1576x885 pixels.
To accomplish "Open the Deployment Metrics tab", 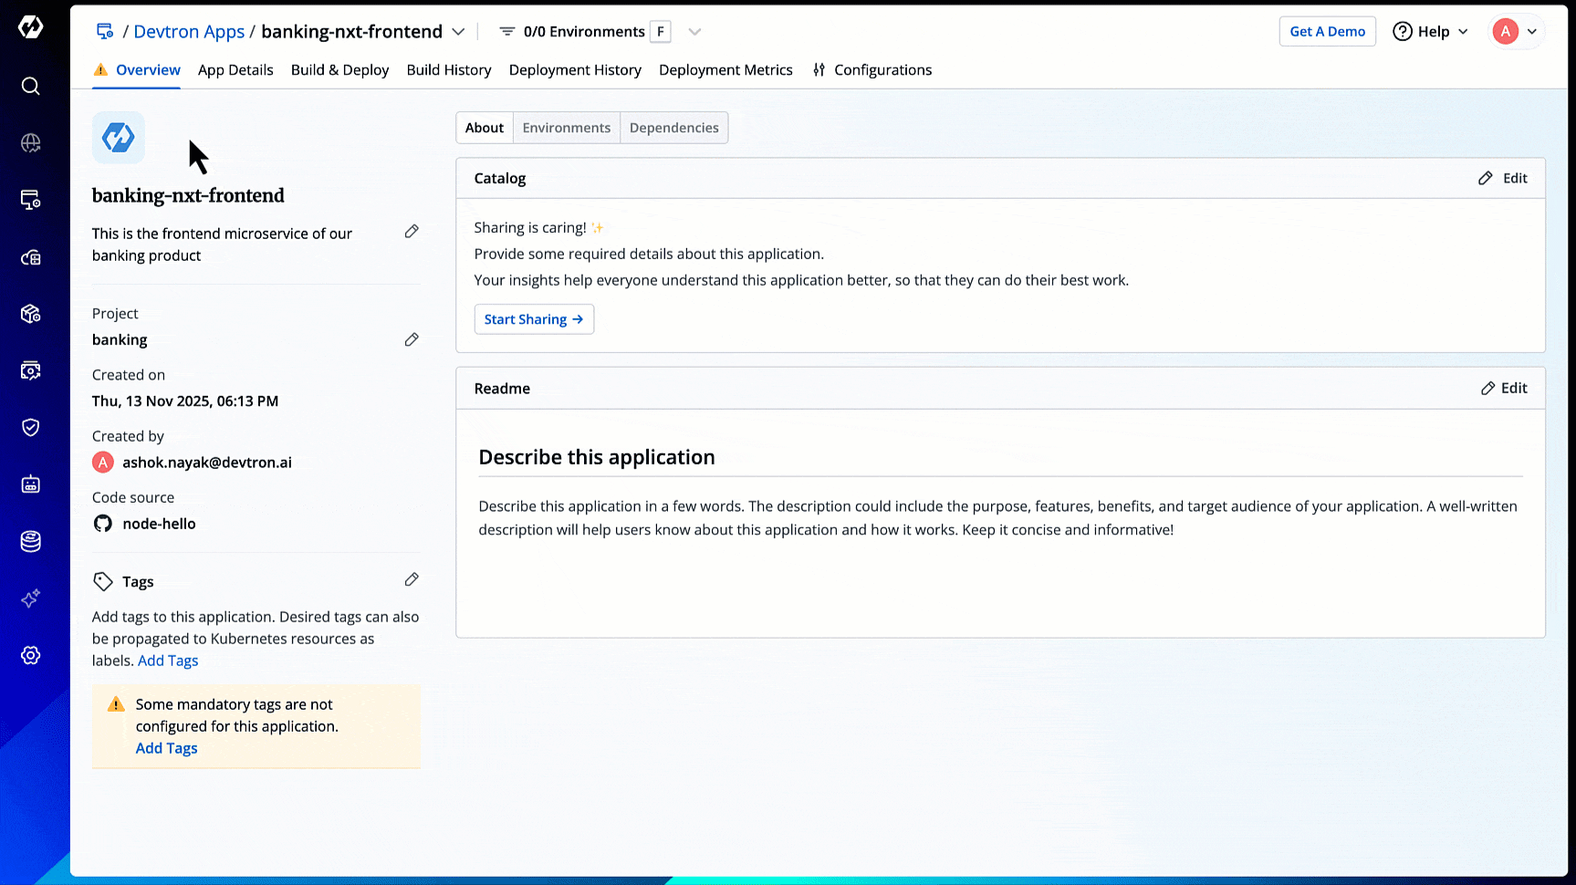I will pyautogui.click(x=725, y=70).
